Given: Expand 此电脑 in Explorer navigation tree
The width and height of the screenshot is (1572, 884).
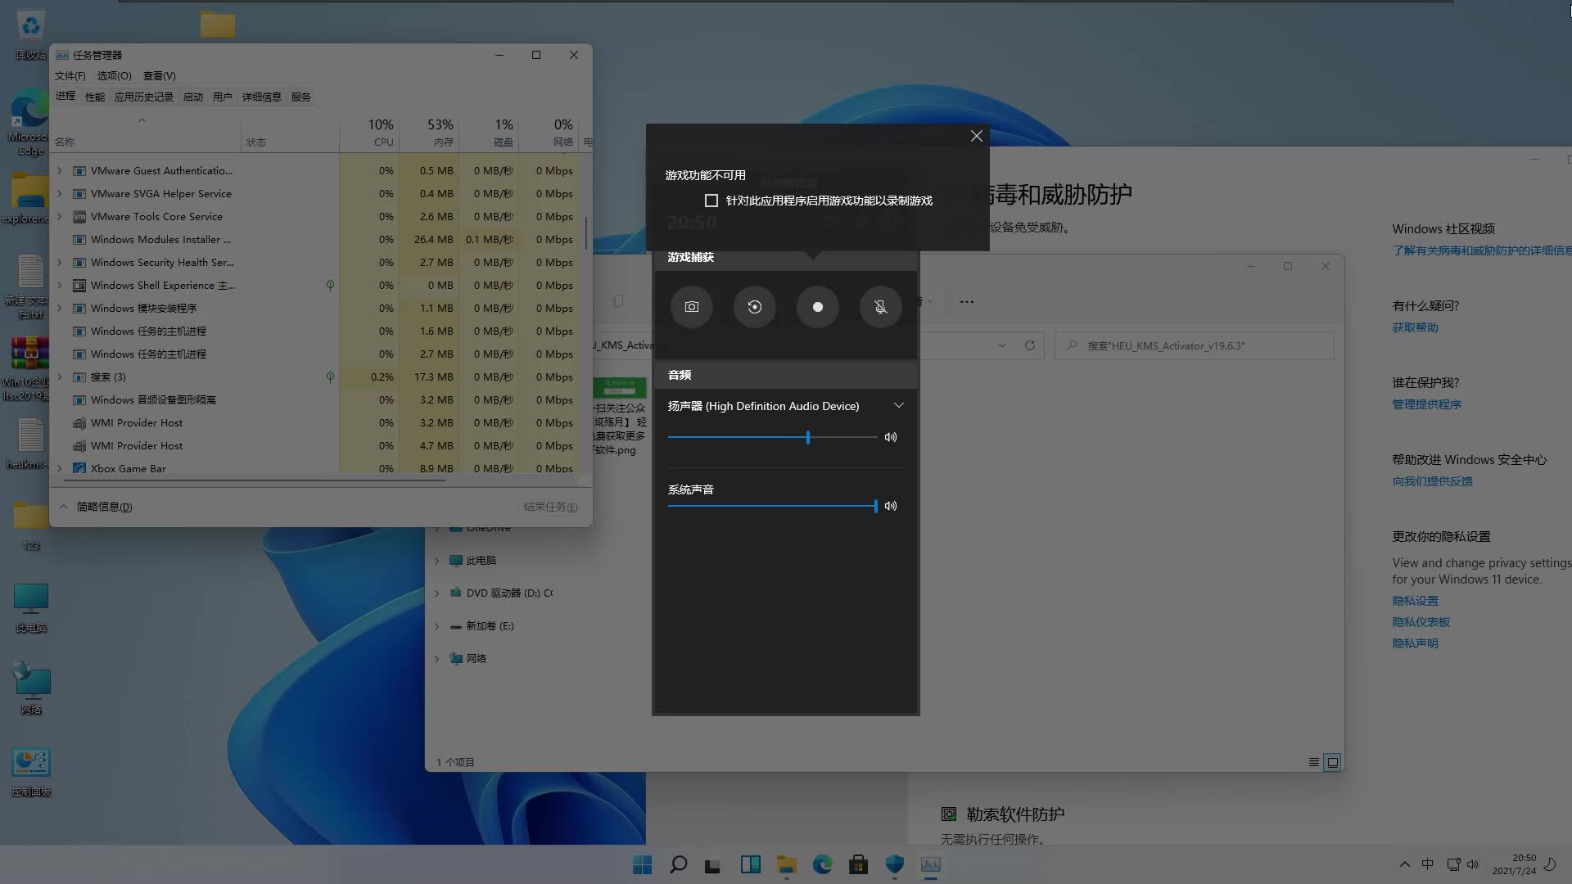Looking at the screenshot, I should pos(437,561).
